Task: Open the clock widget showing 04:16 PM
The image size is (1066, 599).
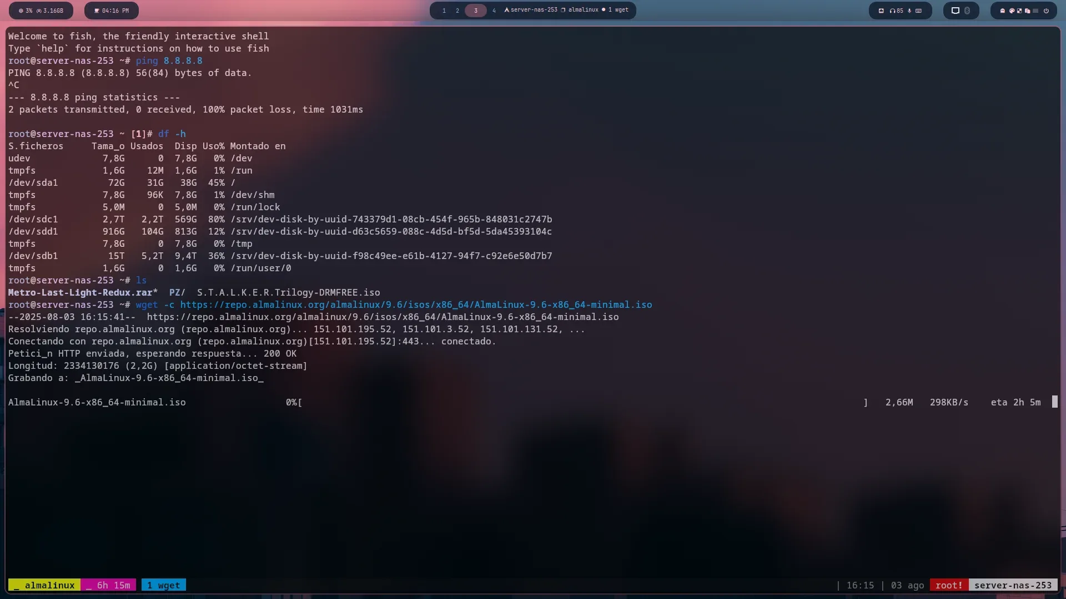Action: pyautogui.click(x=112, y=11)
